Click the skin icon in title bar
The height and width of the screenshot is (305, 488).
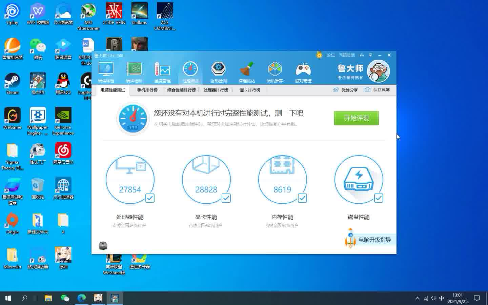(x=362, y=55)
